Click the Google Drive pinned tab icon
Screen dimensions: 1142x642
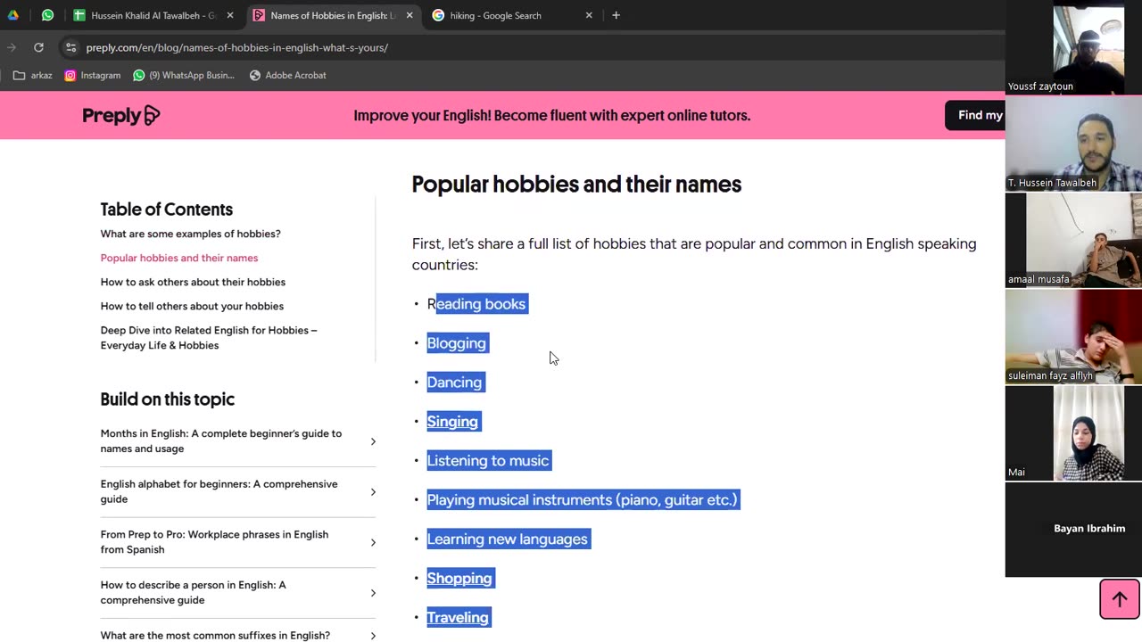click(x=12, y=15)
